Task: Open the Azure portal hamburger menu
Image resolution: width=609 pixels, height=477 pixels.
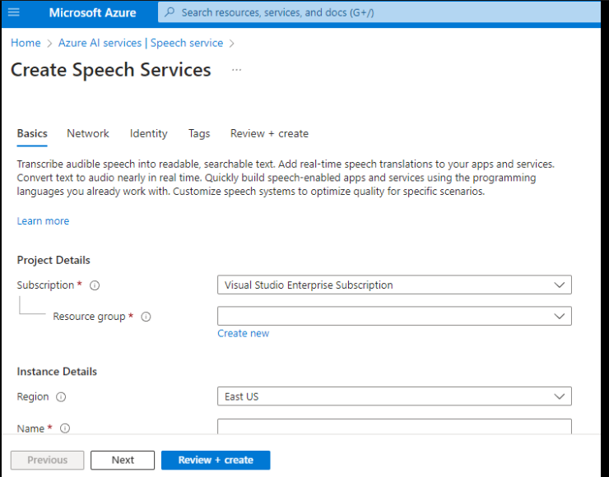Action: 14,12
